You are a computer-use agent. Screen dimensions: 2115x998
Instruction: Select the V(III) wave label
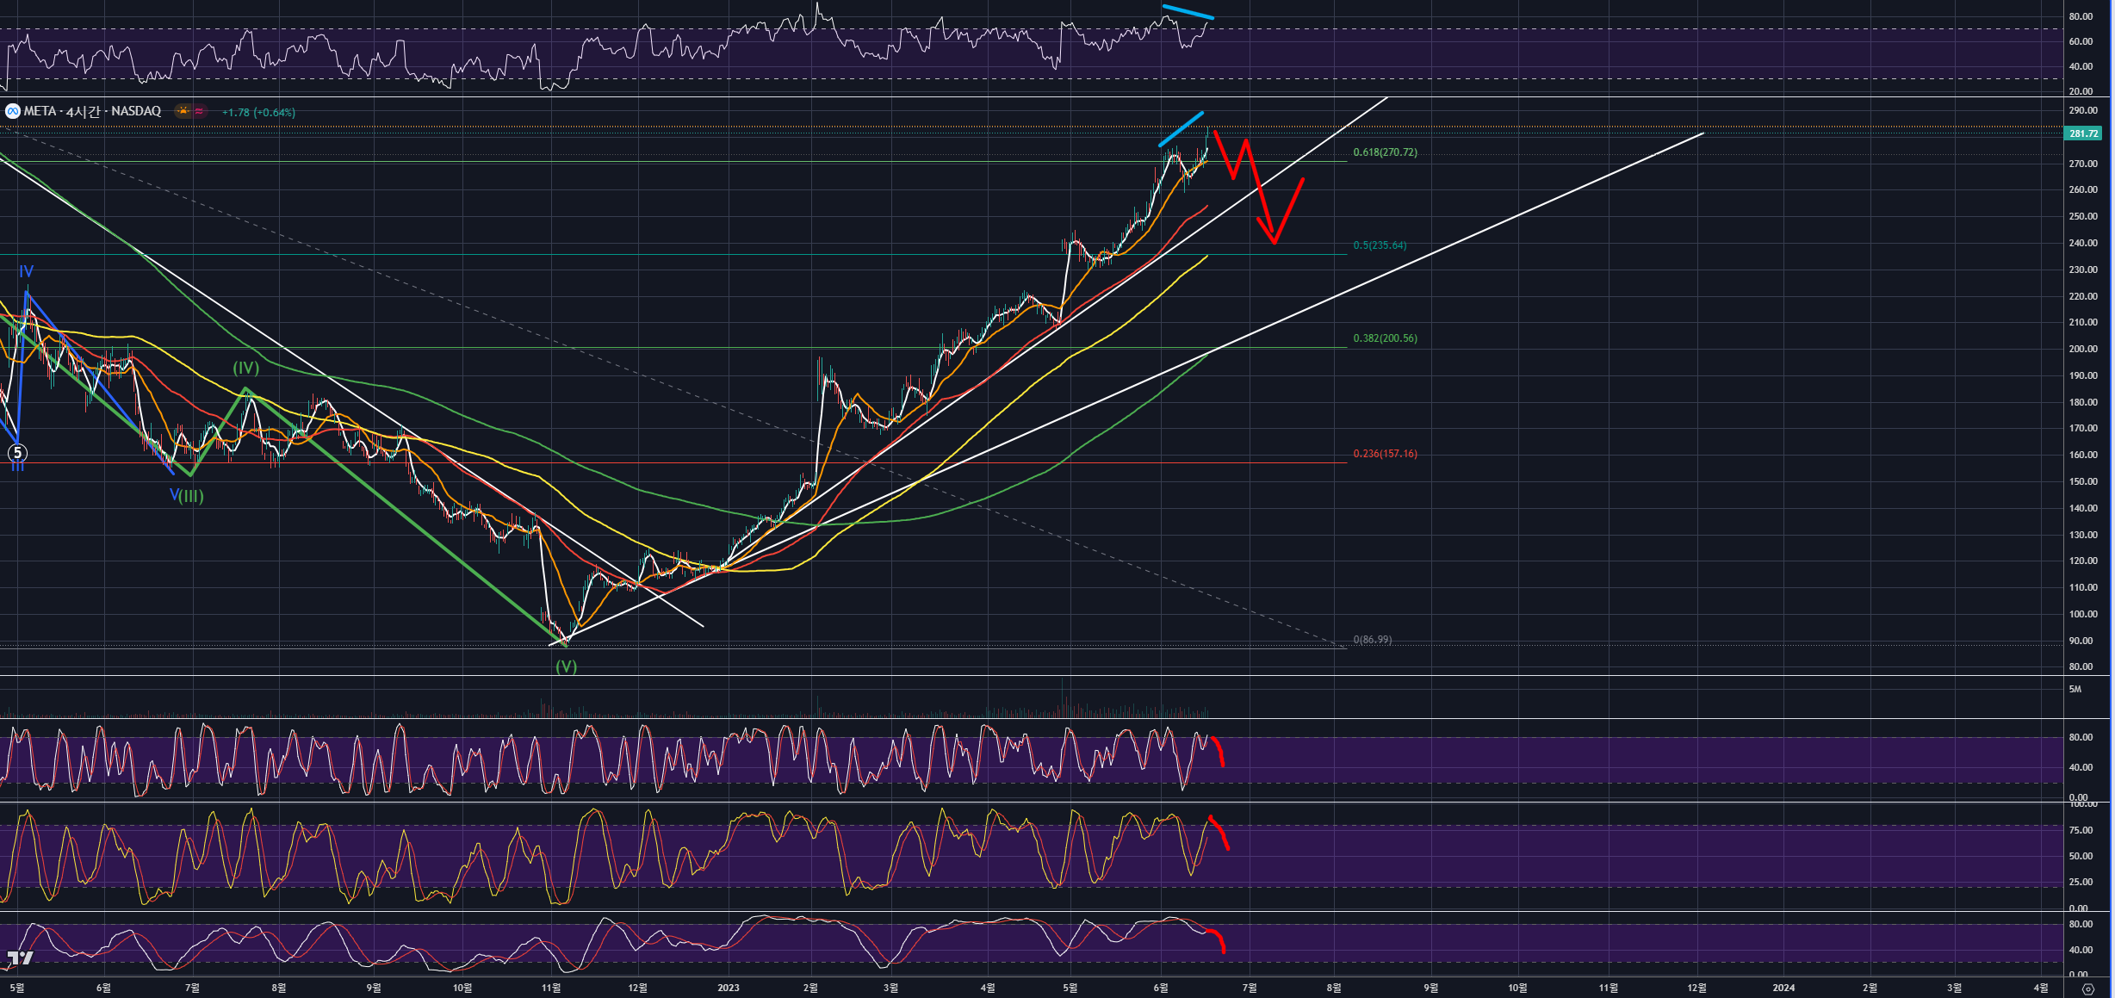(x=187, y=495)
